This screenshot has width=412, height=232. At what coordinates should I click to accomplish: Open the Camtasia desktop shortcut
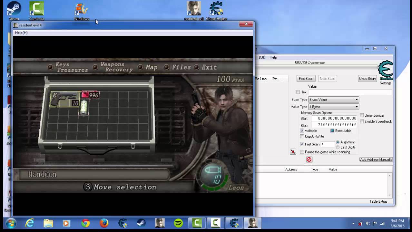[36, 11]
